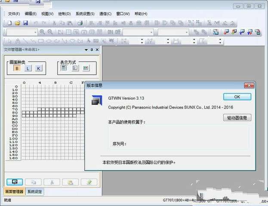Click the ON state toolbar button

coord(111,32)
